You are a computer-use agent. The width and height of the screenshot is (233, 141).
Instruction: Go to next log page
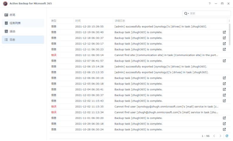[220, 136]
